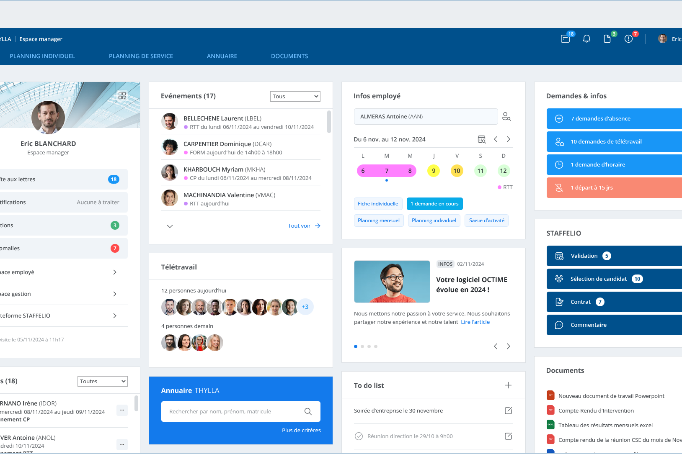Click the Tout voir link

[304, 226]
